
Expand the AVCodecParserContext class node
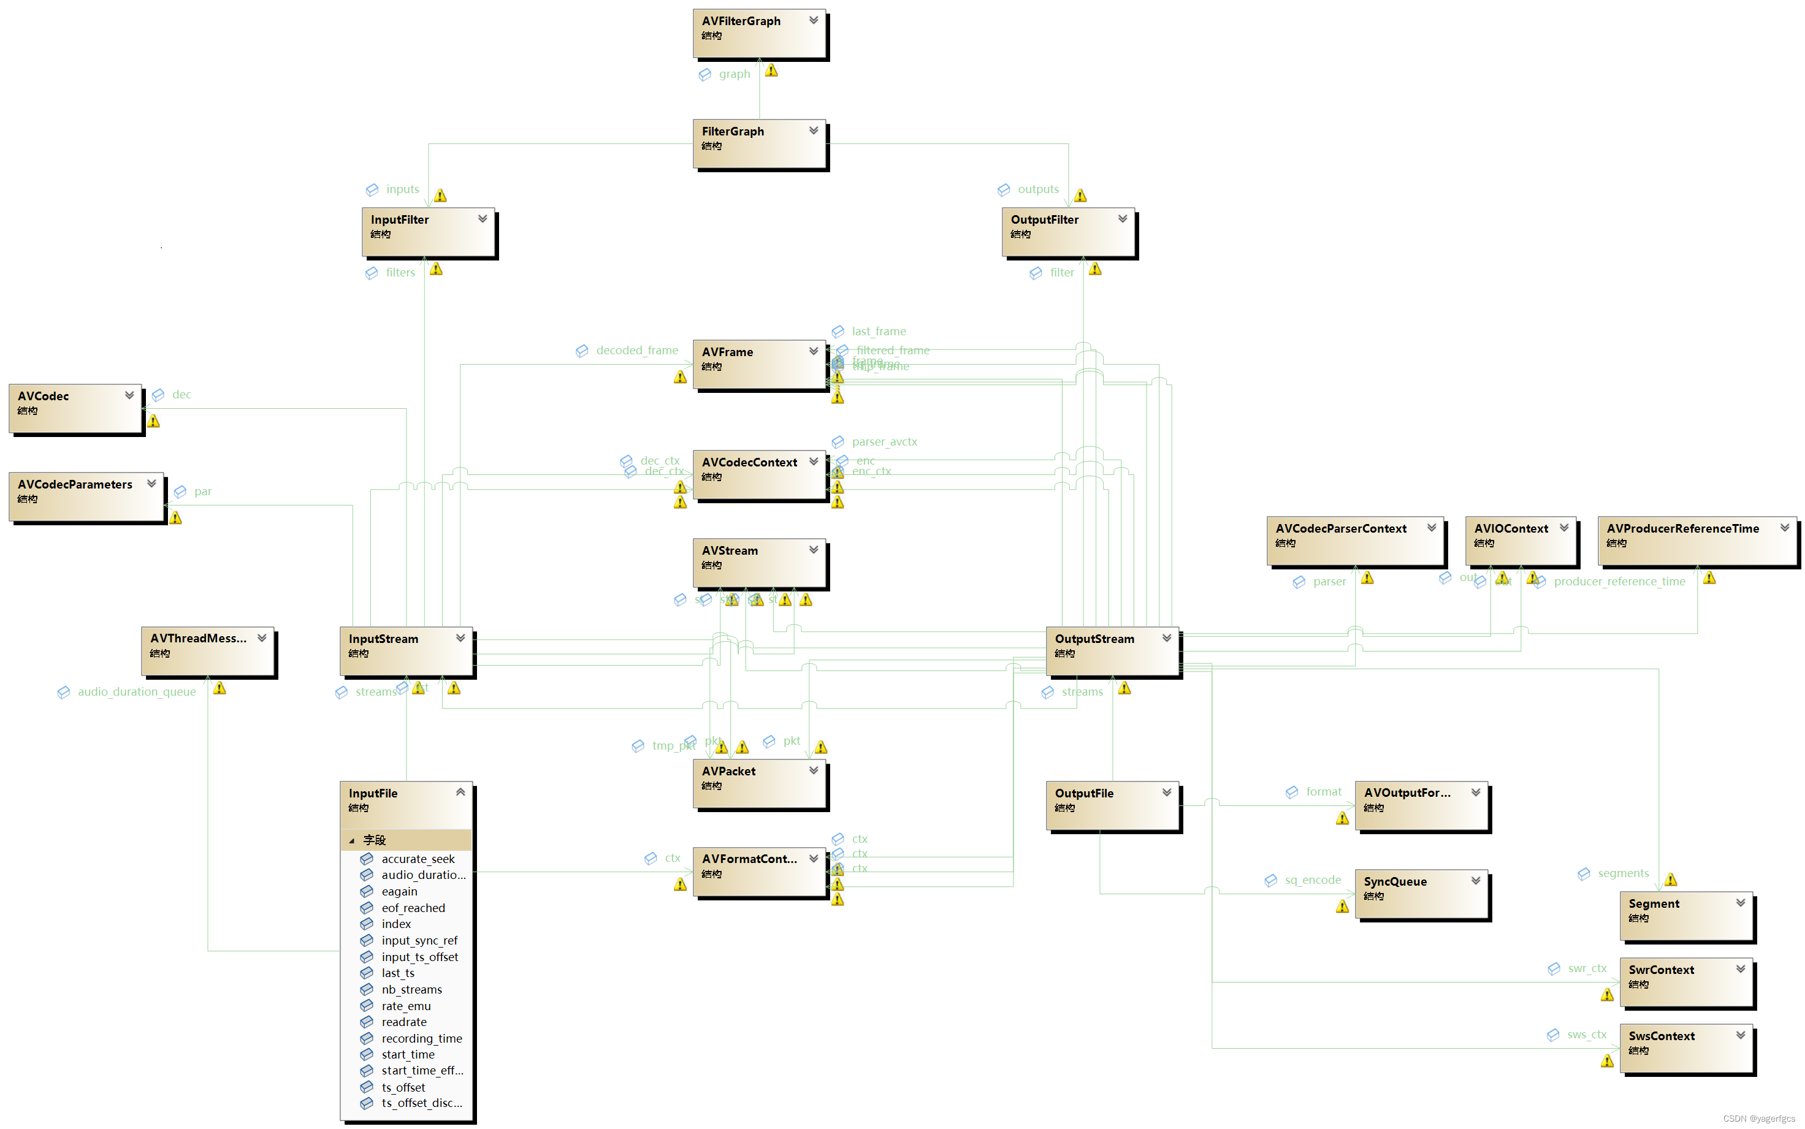[x=1432, y=527]
